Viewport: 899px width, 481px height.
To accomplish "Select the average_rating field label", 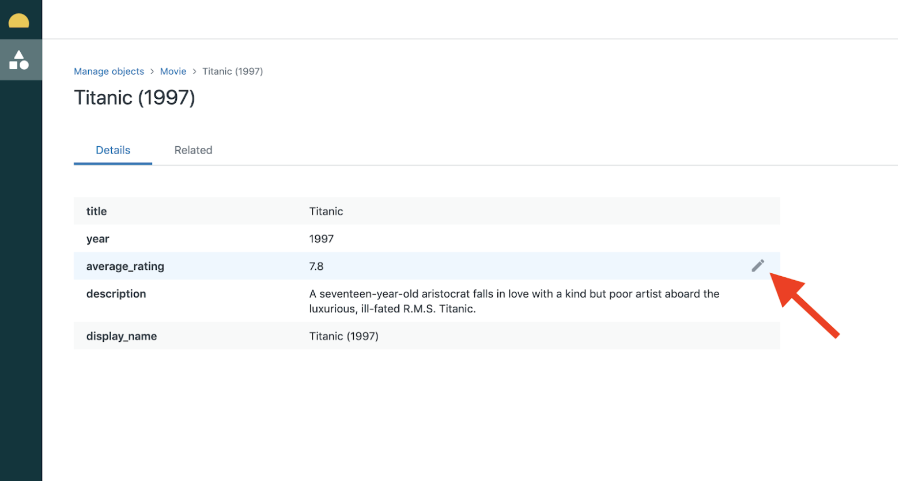I will pos(125,266).
